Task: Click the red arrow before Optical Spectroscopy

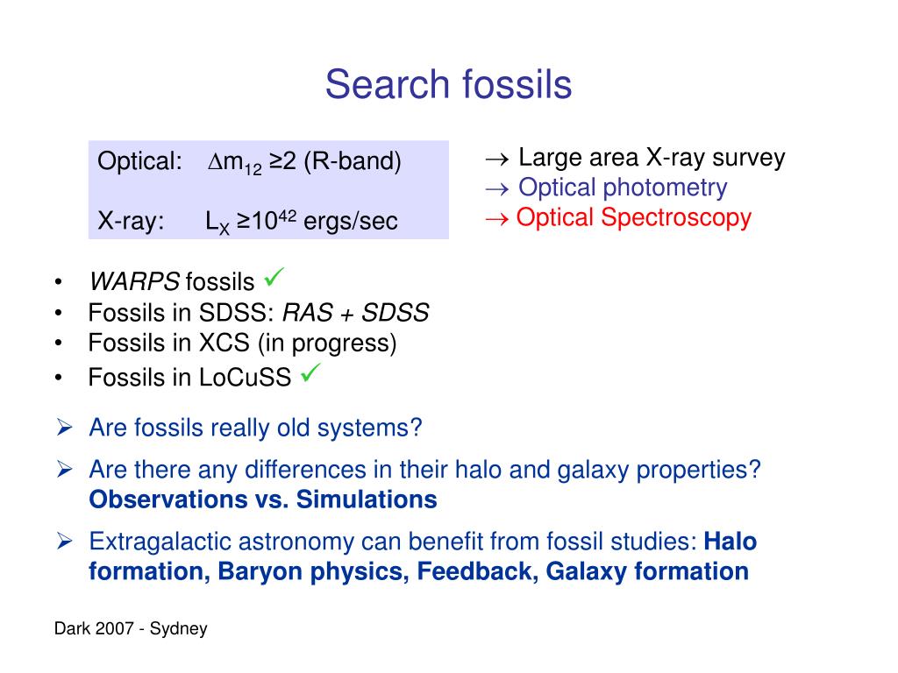Action: pyautogui.click(x=496, y=219)
